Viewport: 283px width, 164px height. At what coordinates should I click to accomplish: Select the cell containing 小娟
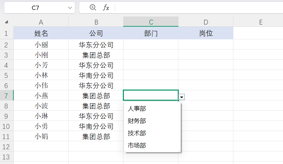click(x=41, y=137)
